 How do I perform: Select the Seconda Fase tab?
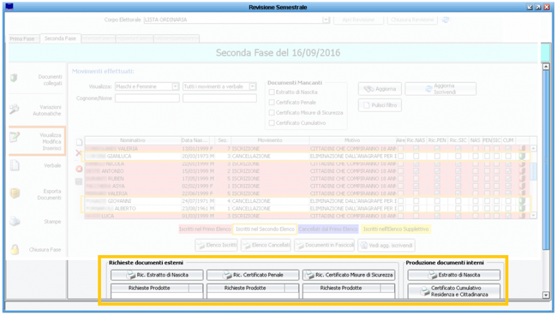(x=61, y=38)
